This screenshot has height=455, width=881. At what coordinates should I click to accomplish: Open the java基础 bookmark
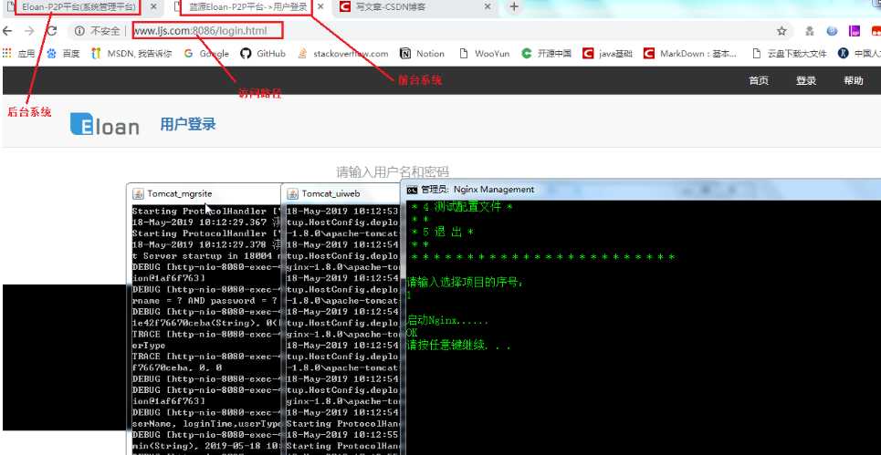607,54
